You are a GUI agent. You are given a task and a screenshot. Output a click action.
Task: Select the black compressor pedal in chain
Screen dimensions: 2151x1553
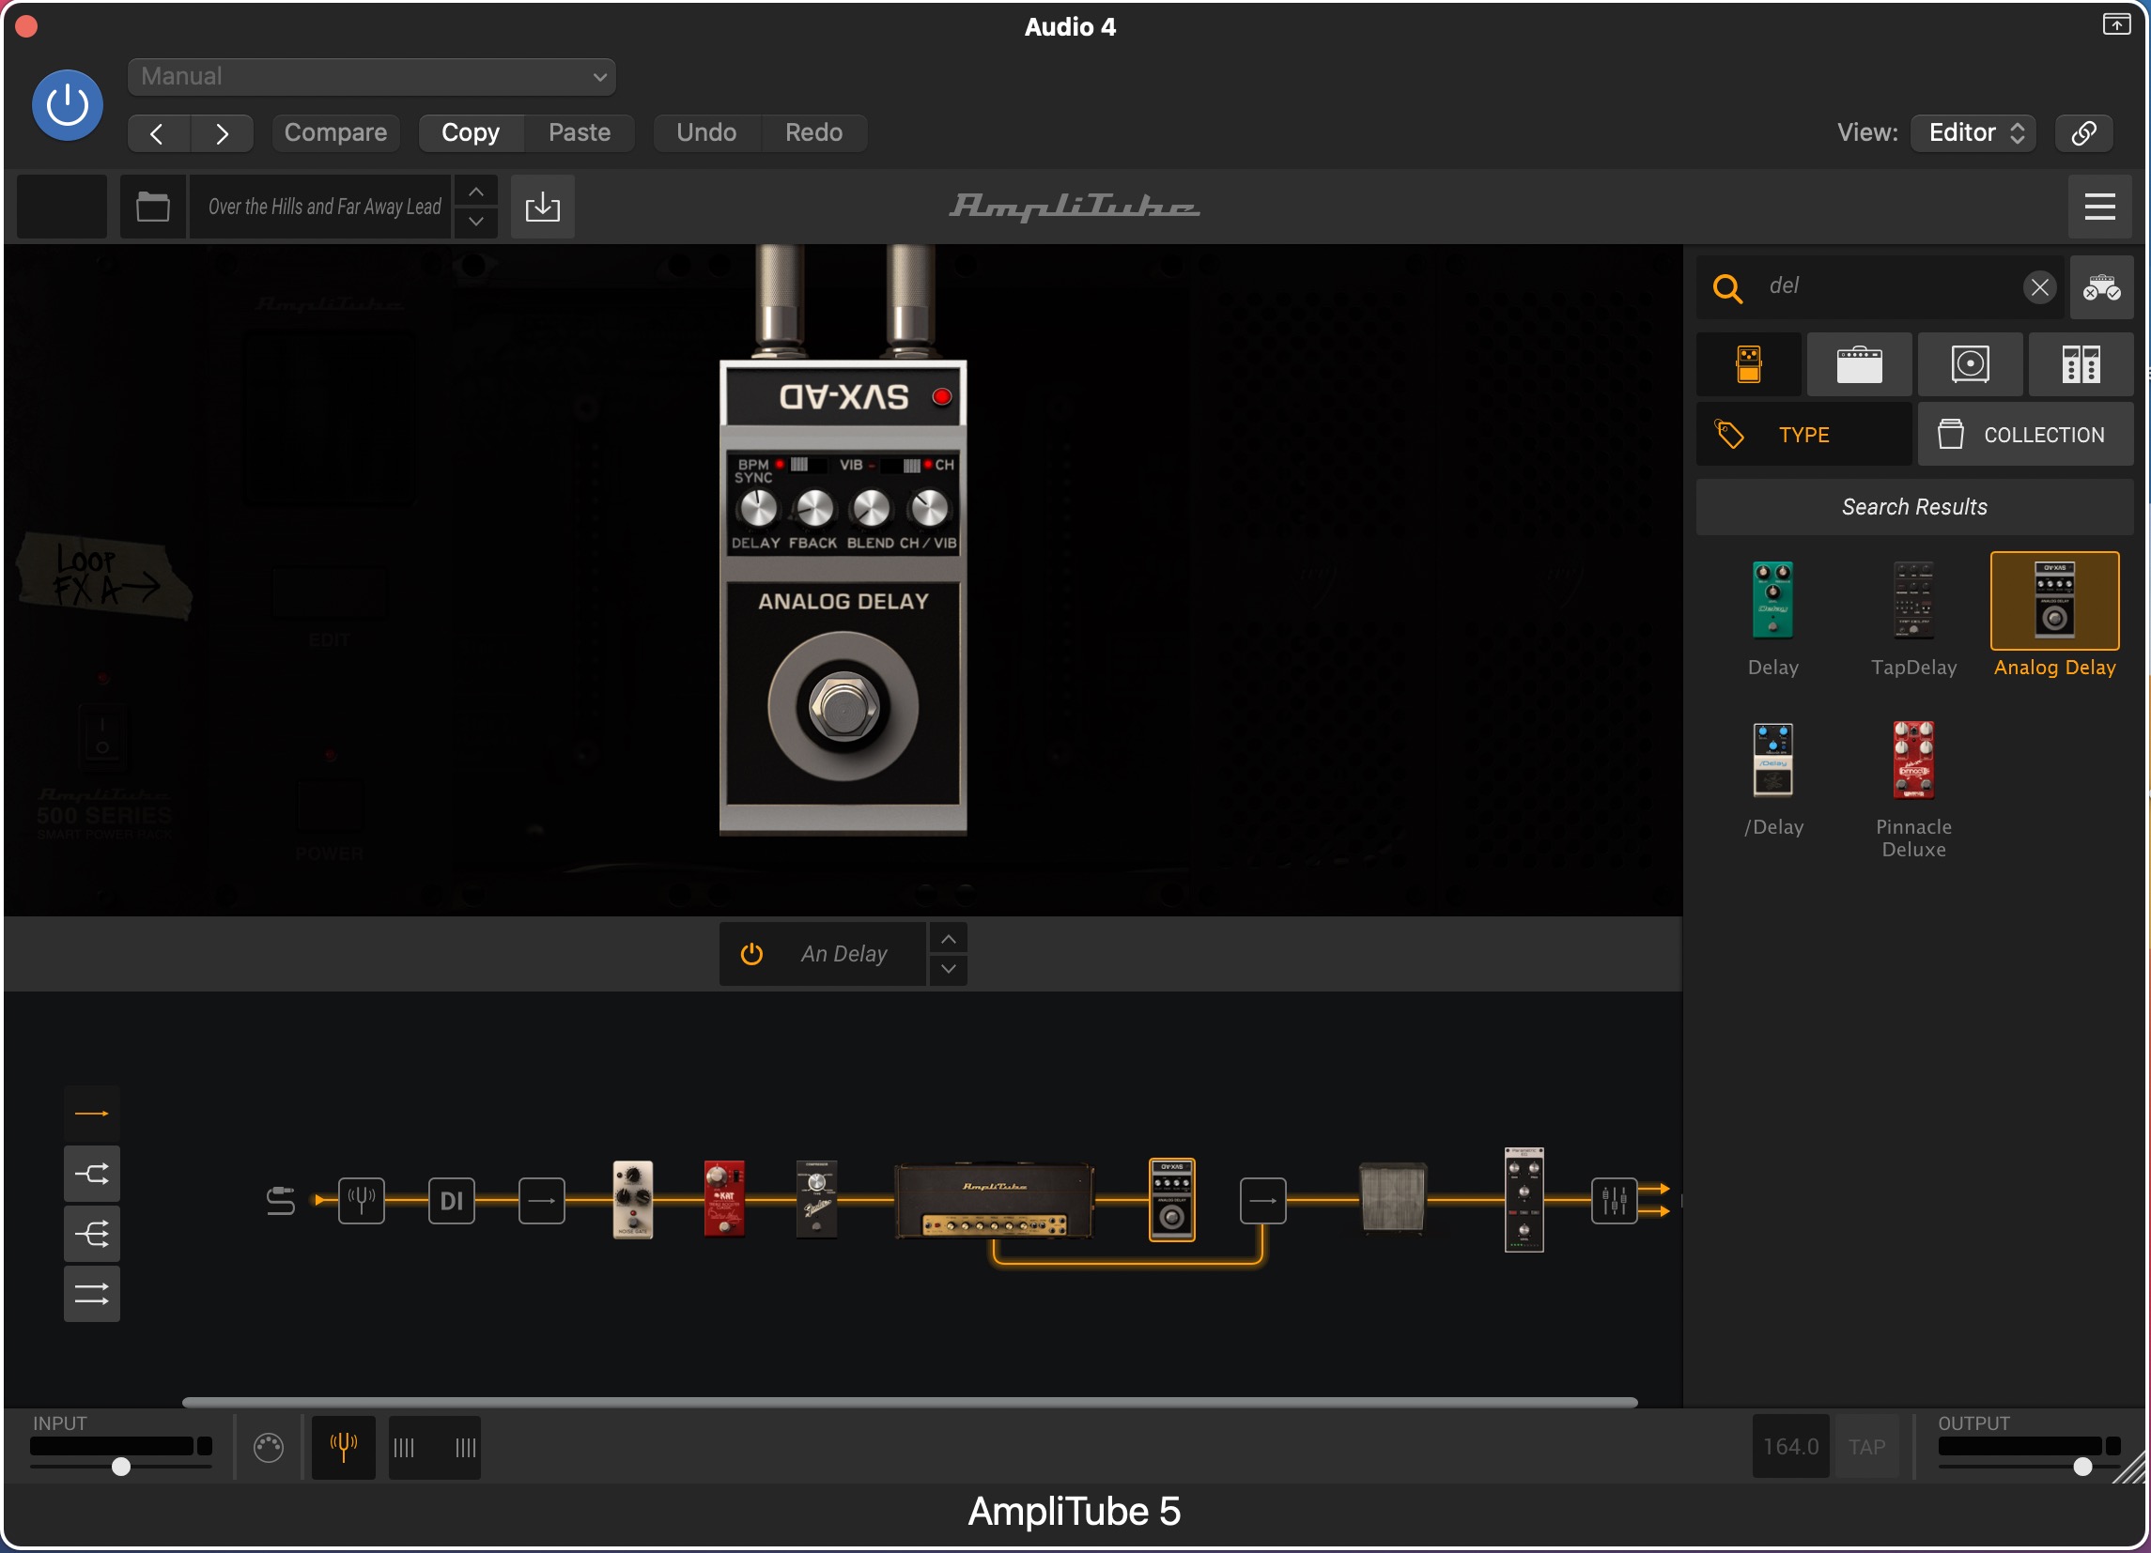(x=815, y=1199)
